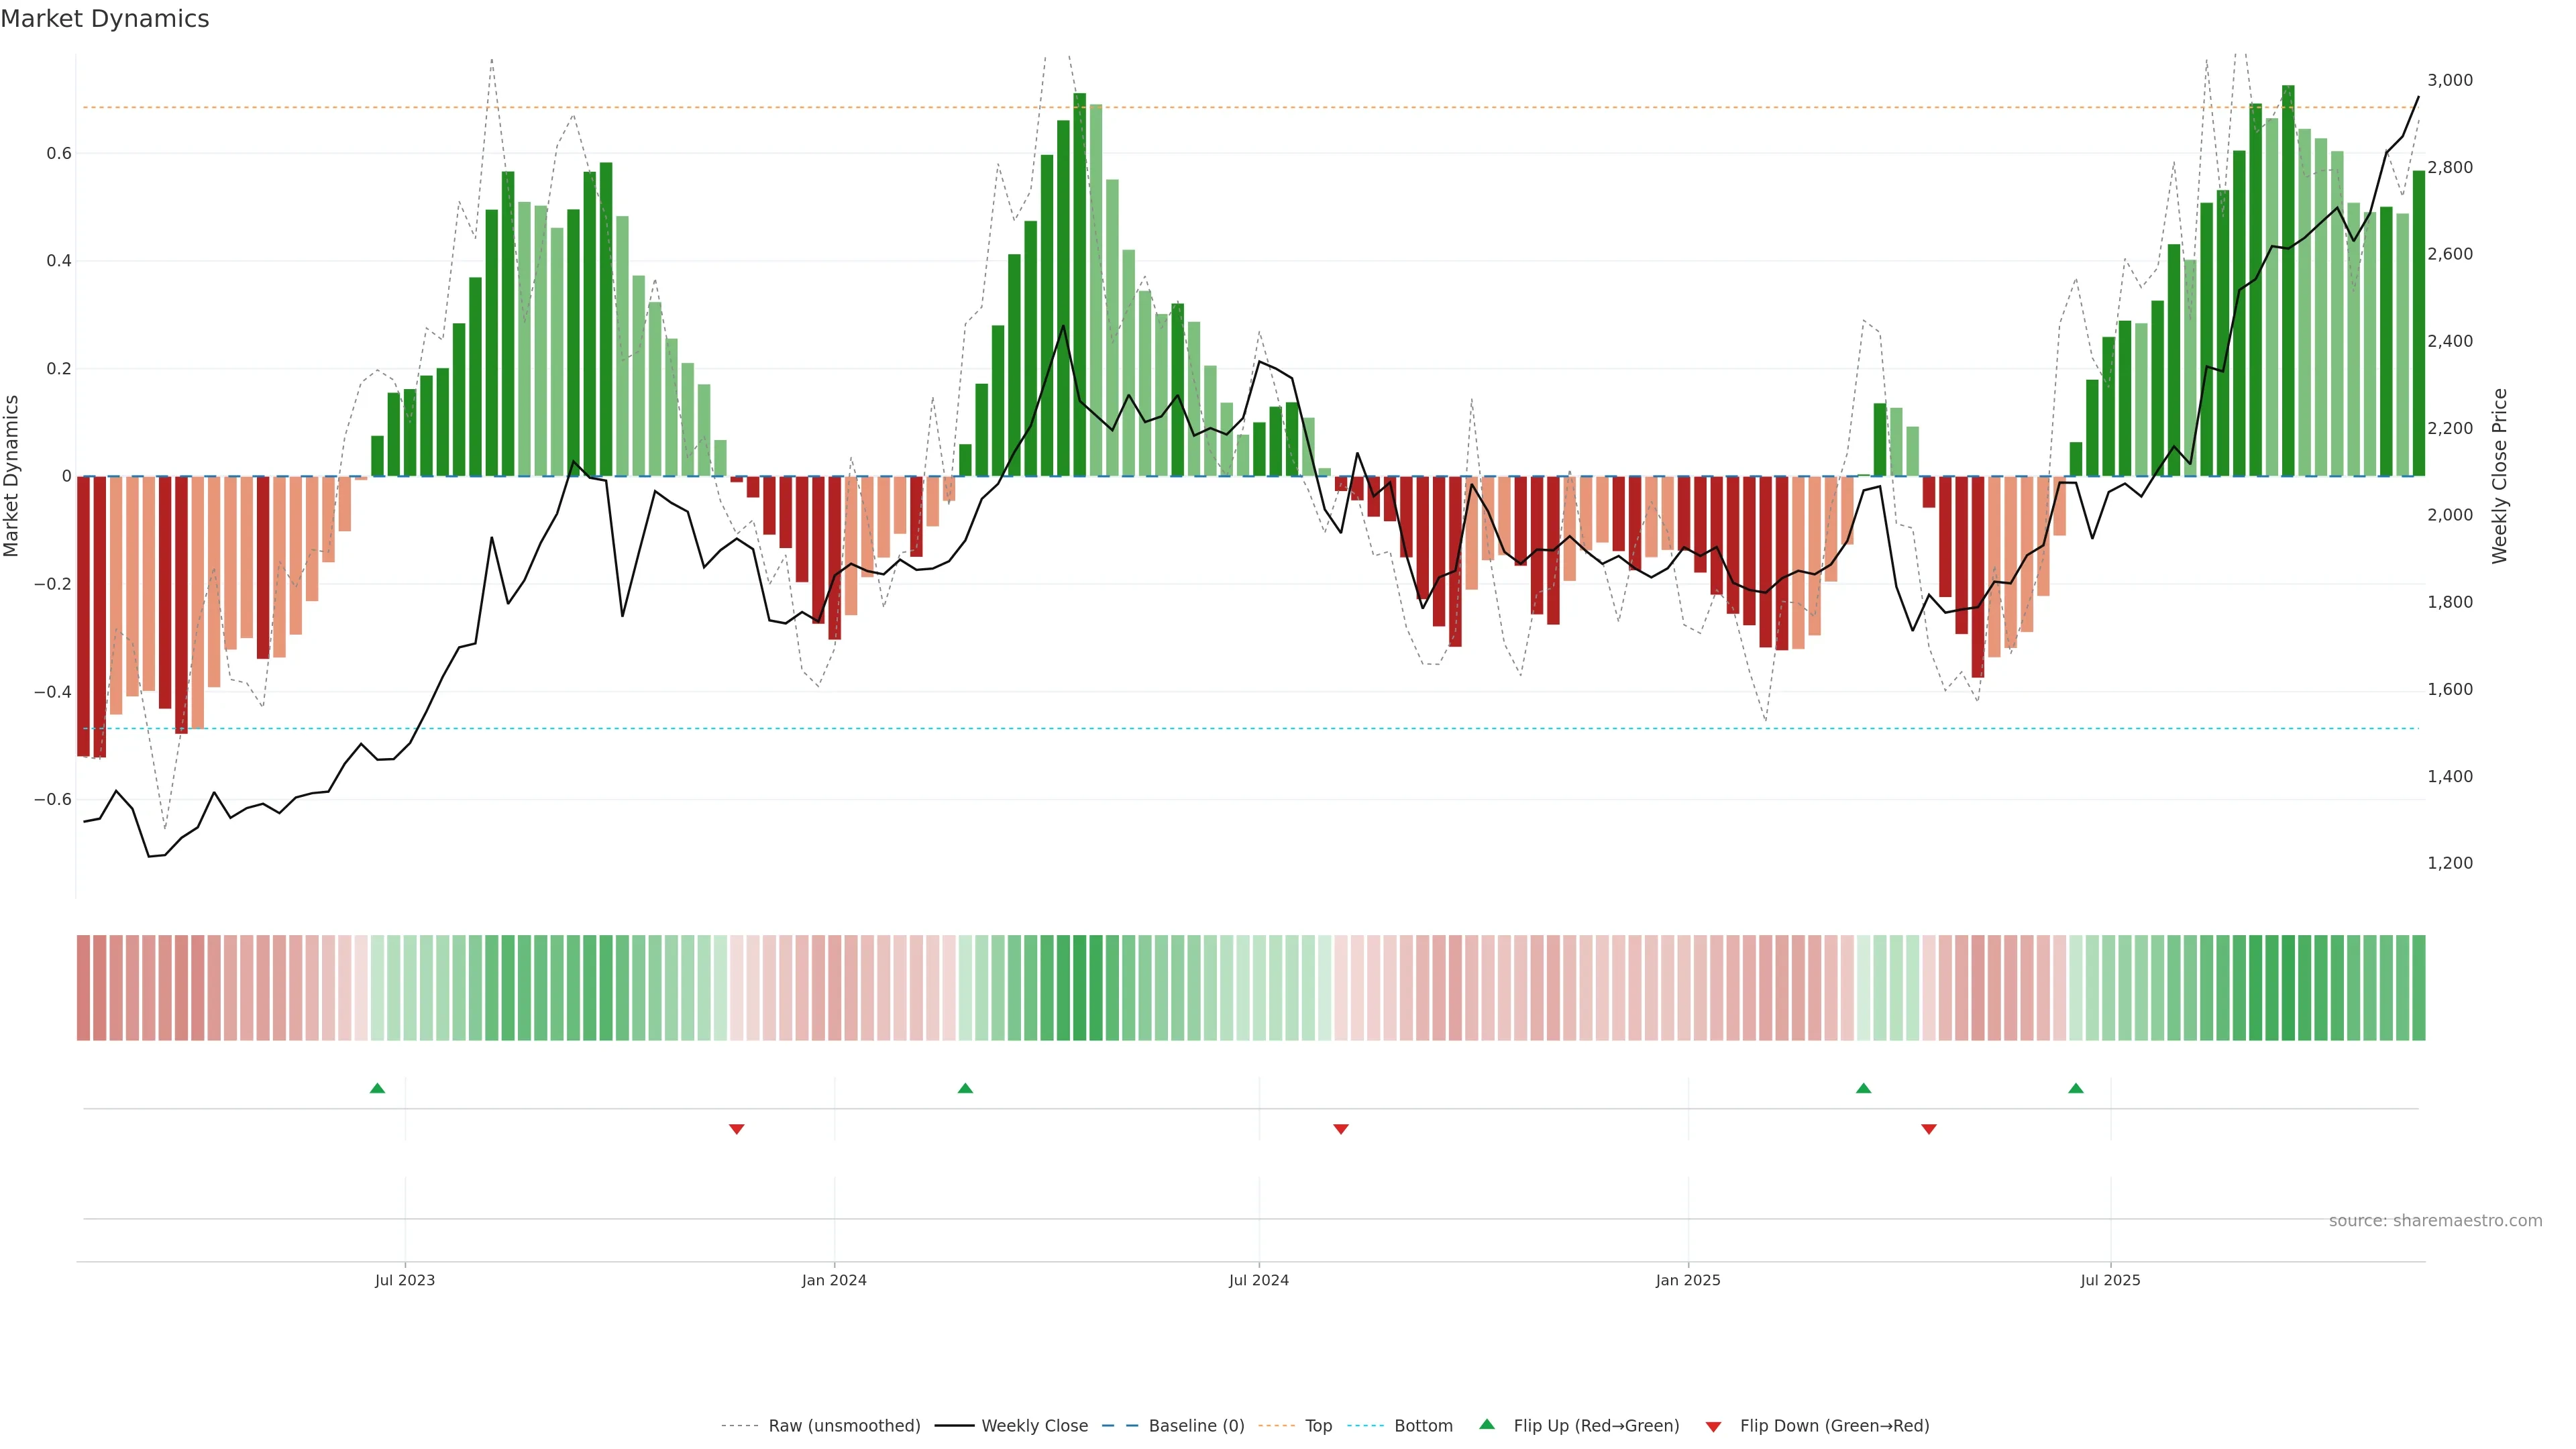
Task: Click the source: sharemaestro.com text
Action: click(2435, 1221)
